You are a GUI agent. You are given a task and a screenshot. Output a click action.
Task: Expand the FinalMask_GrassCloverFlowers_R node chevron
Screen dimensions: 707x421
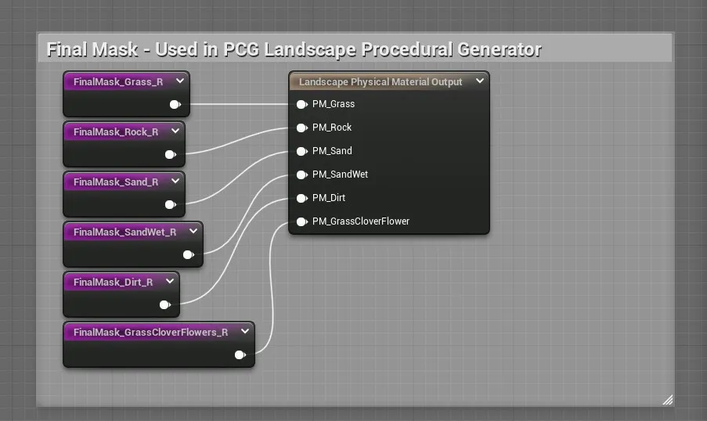245,332
